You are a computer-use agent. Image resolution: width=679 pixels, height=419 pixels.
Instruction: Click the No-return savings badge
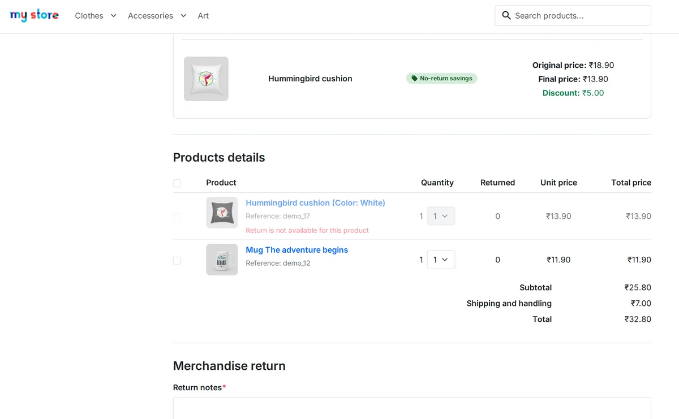(x=441, y=79)
